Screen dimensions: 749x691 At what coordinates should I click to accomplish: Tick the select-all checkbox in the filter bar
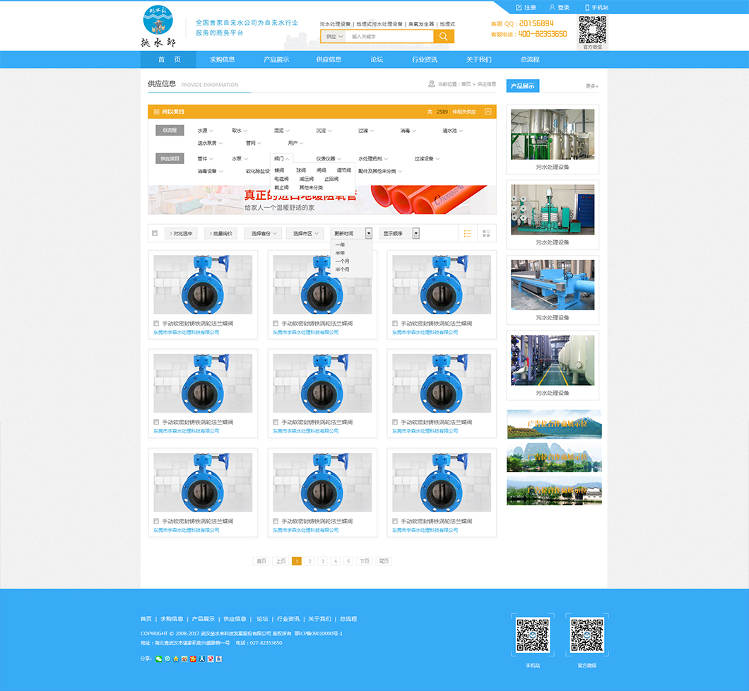point(155,234)
